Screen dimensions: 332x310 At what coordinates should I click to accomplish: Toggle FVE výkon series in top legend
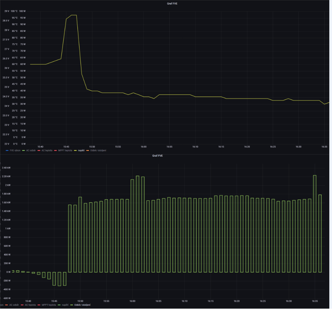[15, 150]
